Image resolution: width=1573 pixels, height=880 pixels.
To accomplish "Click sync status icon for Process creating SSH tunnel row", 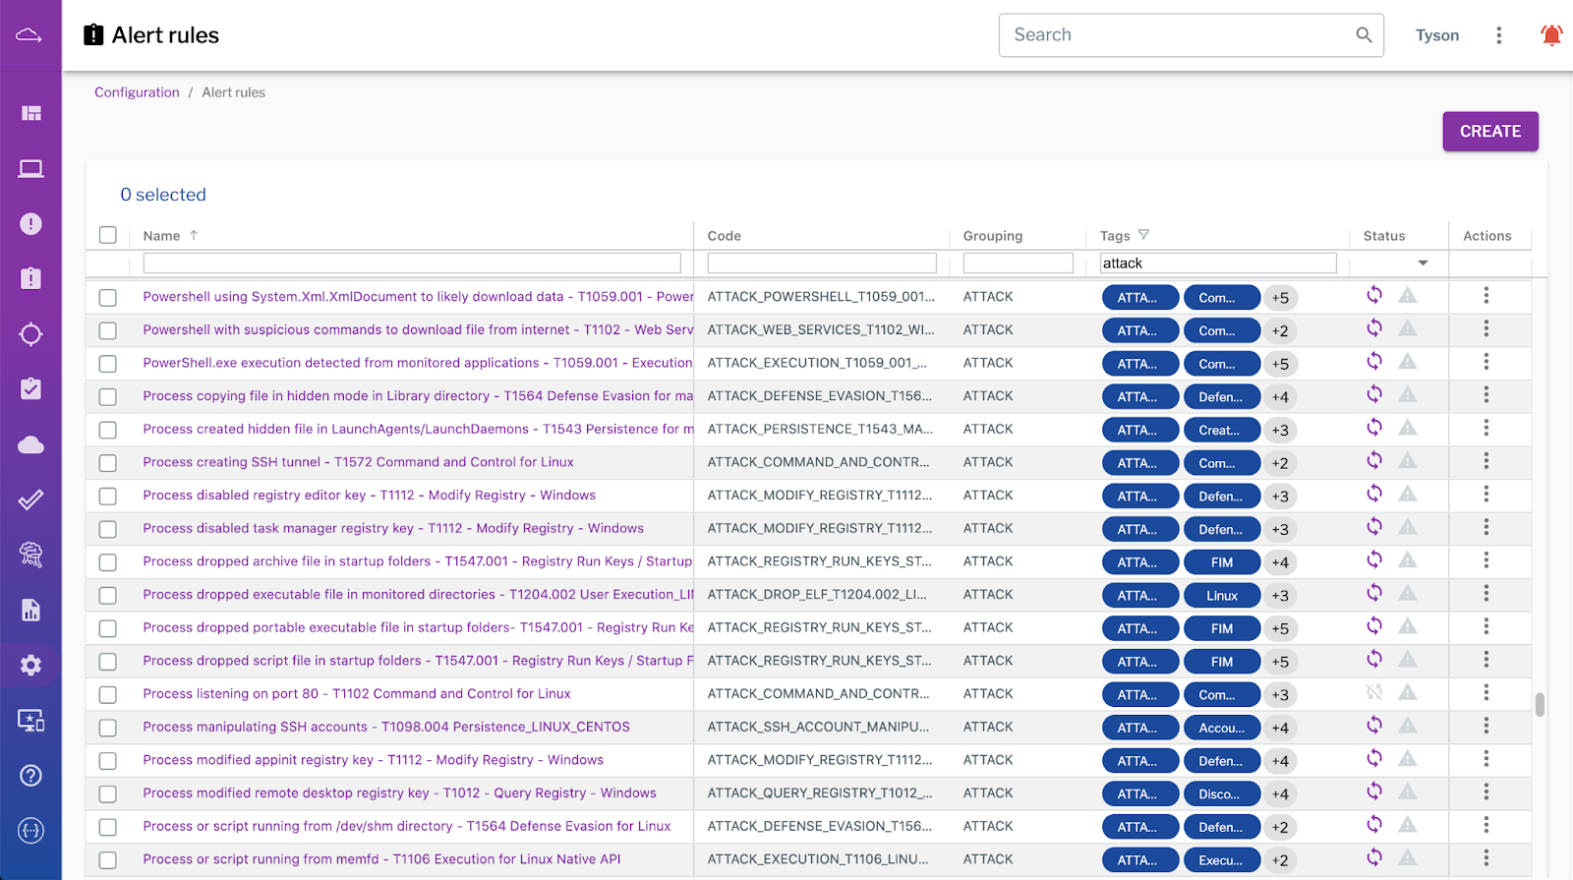I will (x=1374, y=460).
